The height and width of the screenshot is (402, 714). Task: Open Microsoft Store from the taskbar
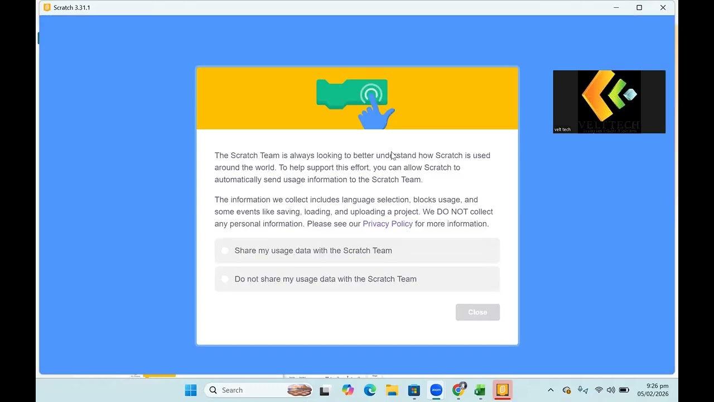pos(414,390)
